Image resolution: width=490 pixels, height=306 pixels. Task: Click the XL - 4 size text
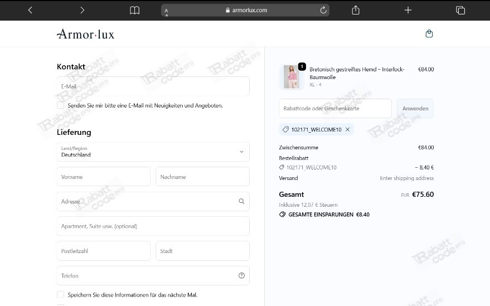point(316,84)
